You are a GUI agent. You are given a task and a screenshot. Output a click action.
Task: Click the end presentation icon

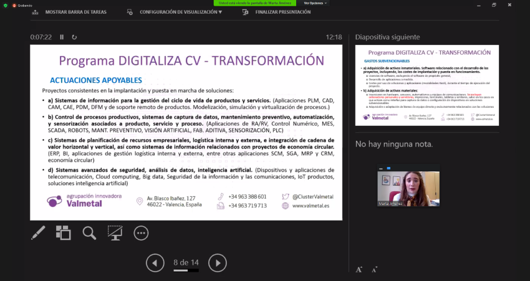coord(246,12)
